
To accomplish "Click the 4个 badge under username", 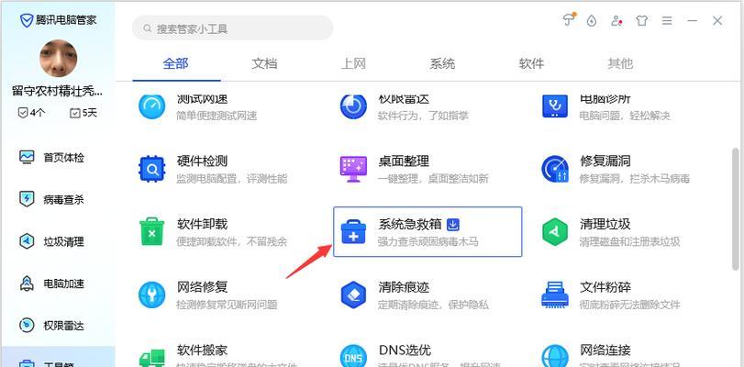I will 31,113.
